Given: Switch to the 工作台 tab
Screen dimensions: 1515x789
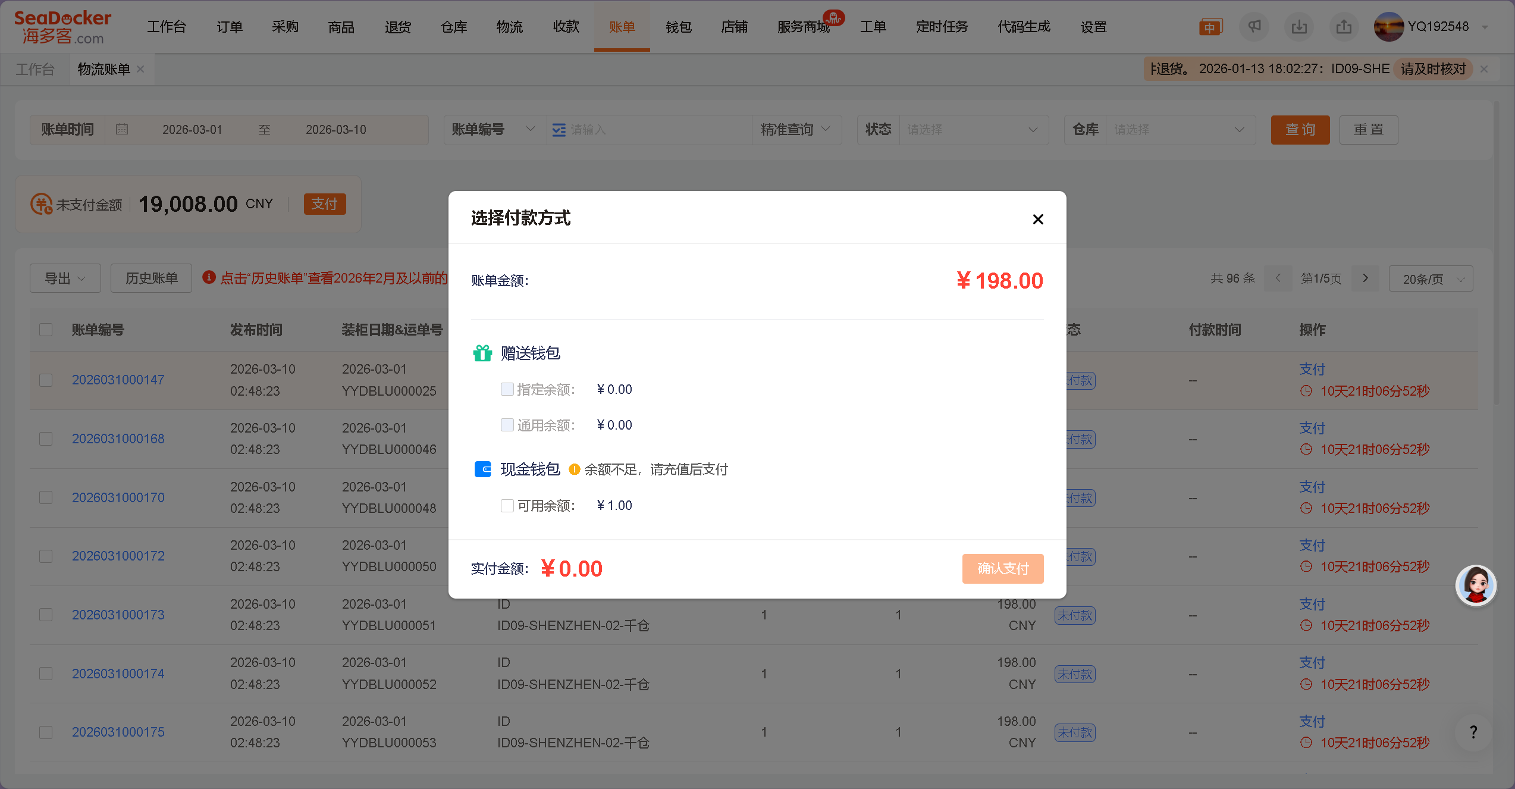Looking at the screenshot, I should (34, 69).
